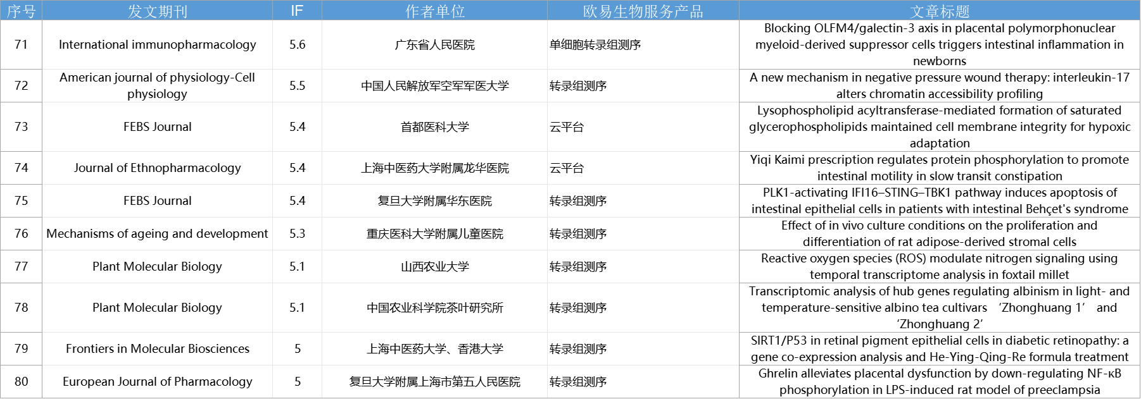This screenshot has width=1141, height=399.
Task: Click 上海中医药大学附属龙华医院 cell
Action: (x=434, y=168)
